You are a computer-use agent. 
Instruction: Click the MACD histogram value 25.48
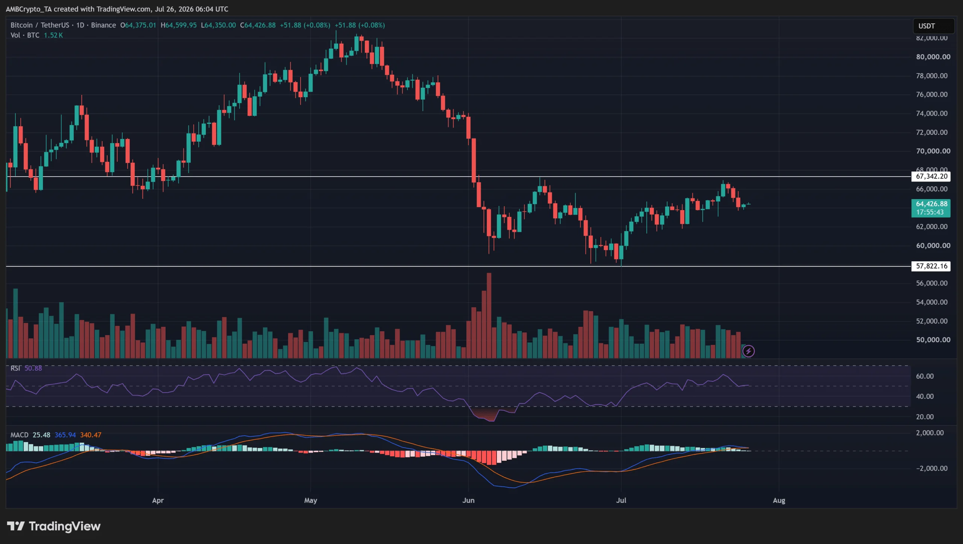point(41,435)
